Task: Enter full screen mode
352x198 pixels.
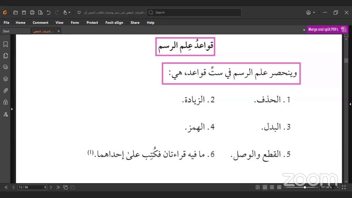Action: (x=343, y=187)
